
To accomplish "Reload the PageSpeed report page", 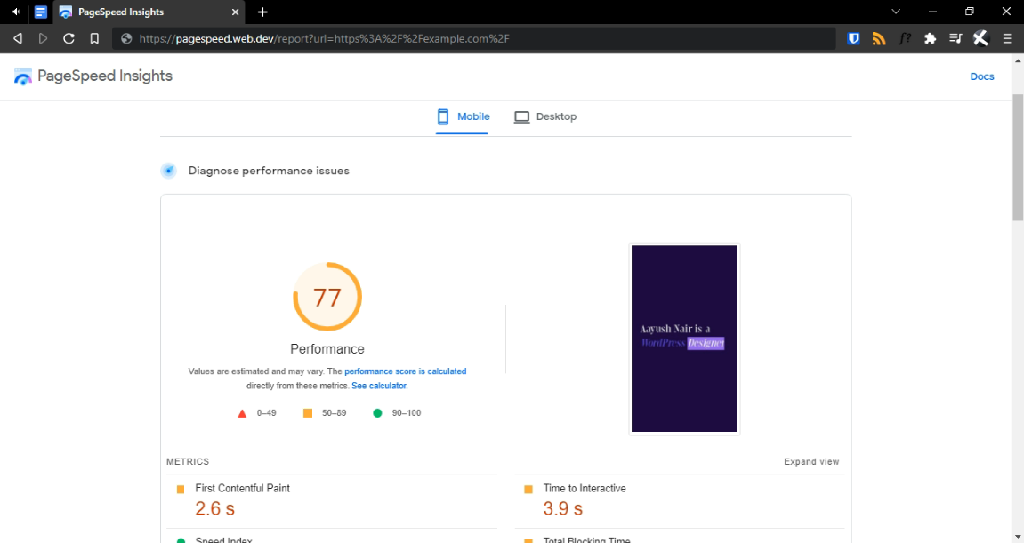I will point(69,39).
